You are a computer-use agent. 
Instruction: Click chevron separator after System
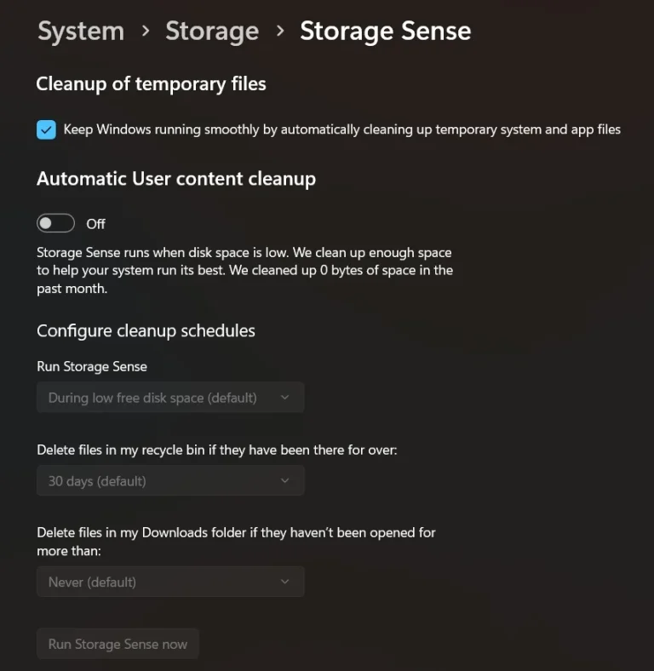[x=146, y=32]
